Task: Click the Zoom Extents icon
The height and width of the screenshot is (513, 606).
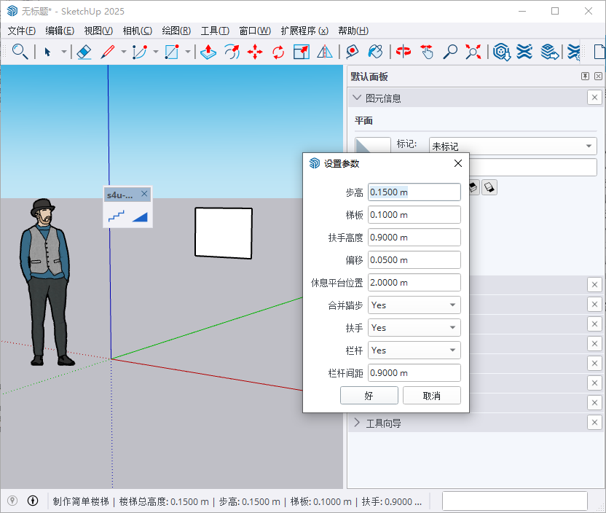Action: pos(472,52)
